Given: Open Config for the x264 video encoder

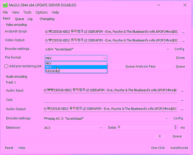Looking at the screenshot, I should pyautogui.click(x=179, y=49).
